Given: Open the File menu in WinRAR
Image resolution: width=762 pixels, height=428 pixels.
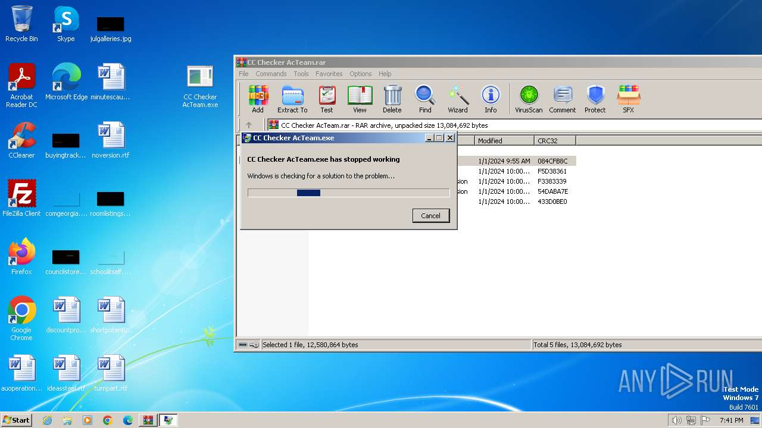Looking at the screenshot, I should pos(243,74).
